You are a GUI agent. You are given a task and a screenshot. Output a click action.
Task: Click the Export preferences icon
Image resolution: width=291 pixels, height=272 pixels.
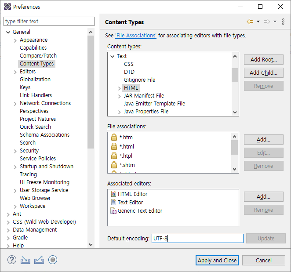tap(39, 260)
